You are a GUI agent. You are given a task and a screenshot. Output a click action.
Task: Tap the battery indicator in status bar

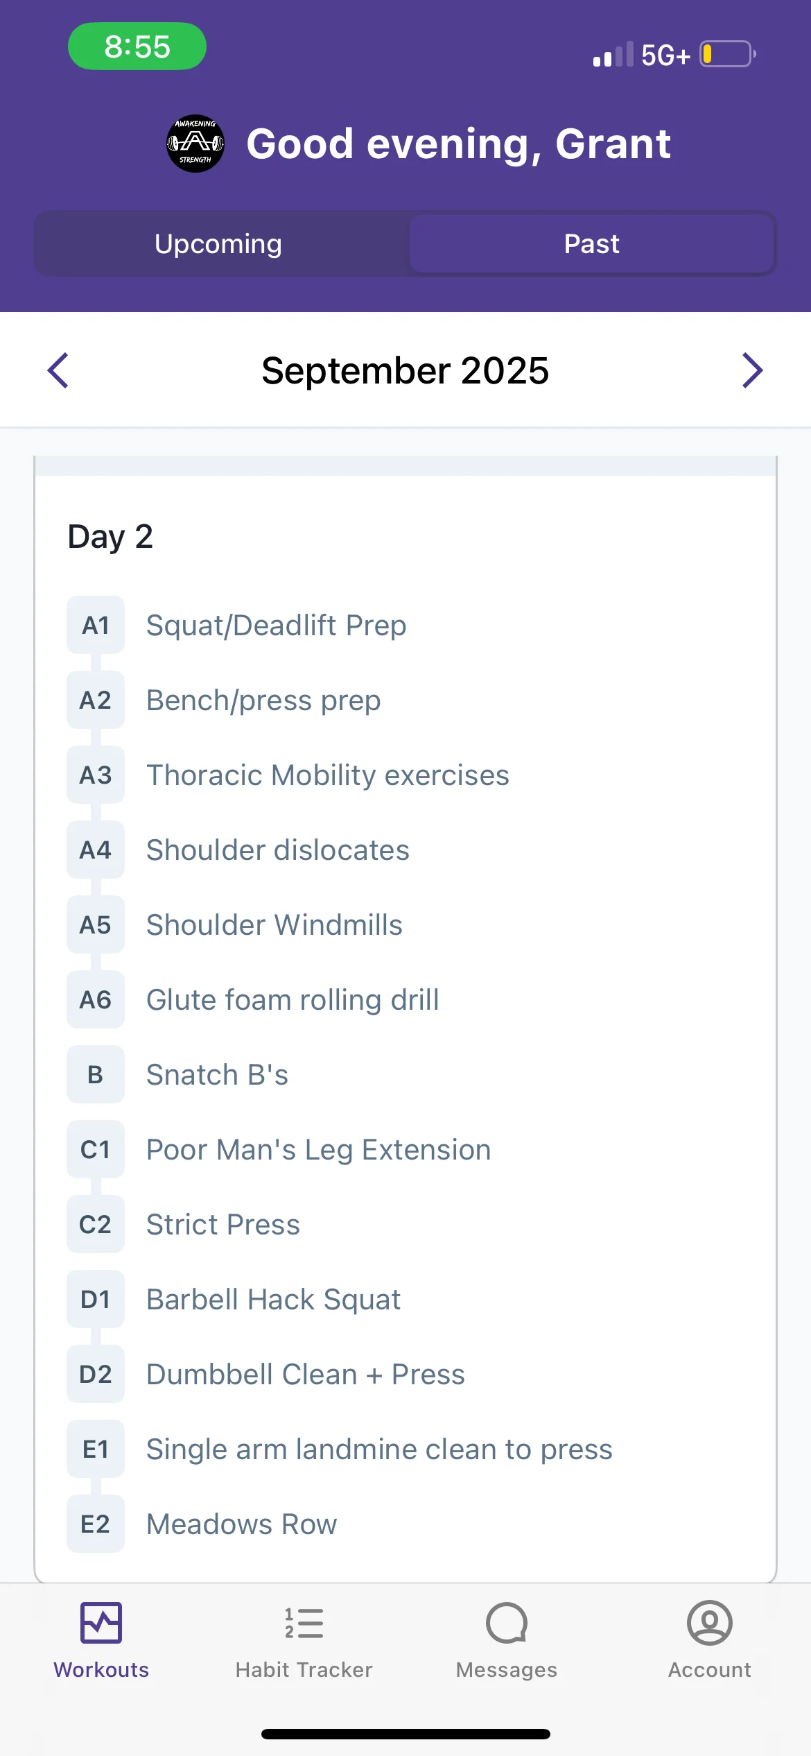(726, 54)
